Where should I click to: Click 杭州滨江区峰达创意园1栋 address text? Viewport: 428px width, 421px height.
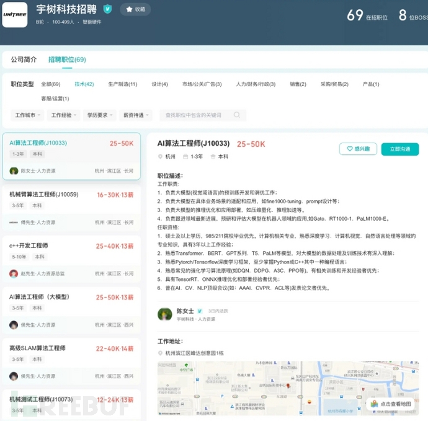(x=195, y=353)
